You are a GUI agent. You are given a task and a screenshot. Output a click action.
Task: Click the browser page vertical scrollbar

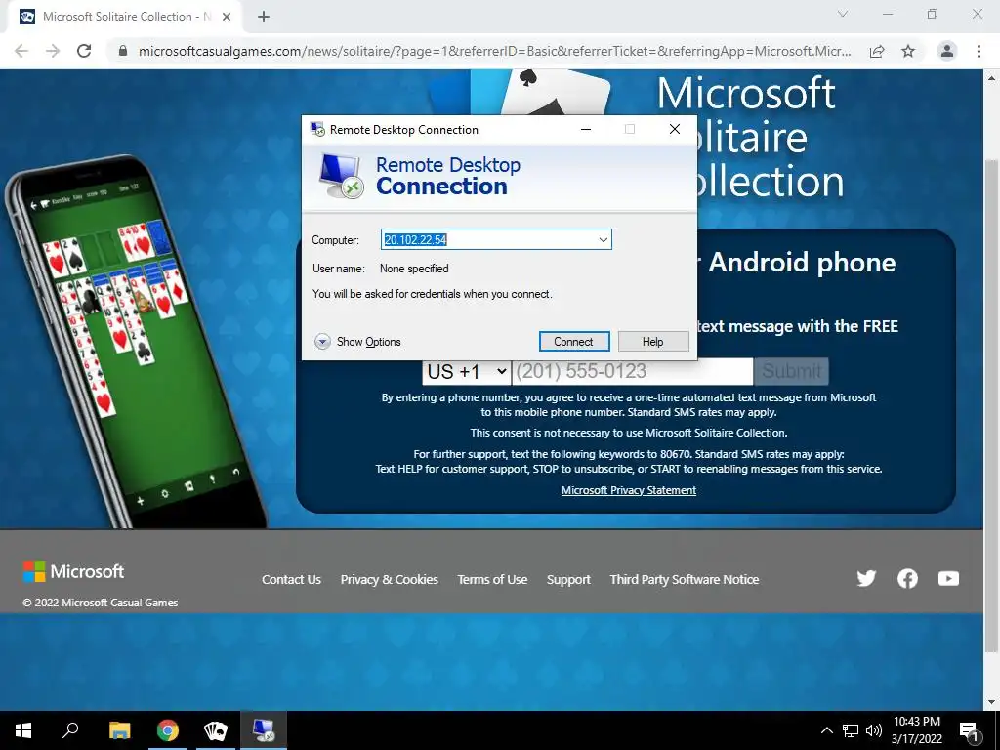pyautogui.click(x=991, y=406)
